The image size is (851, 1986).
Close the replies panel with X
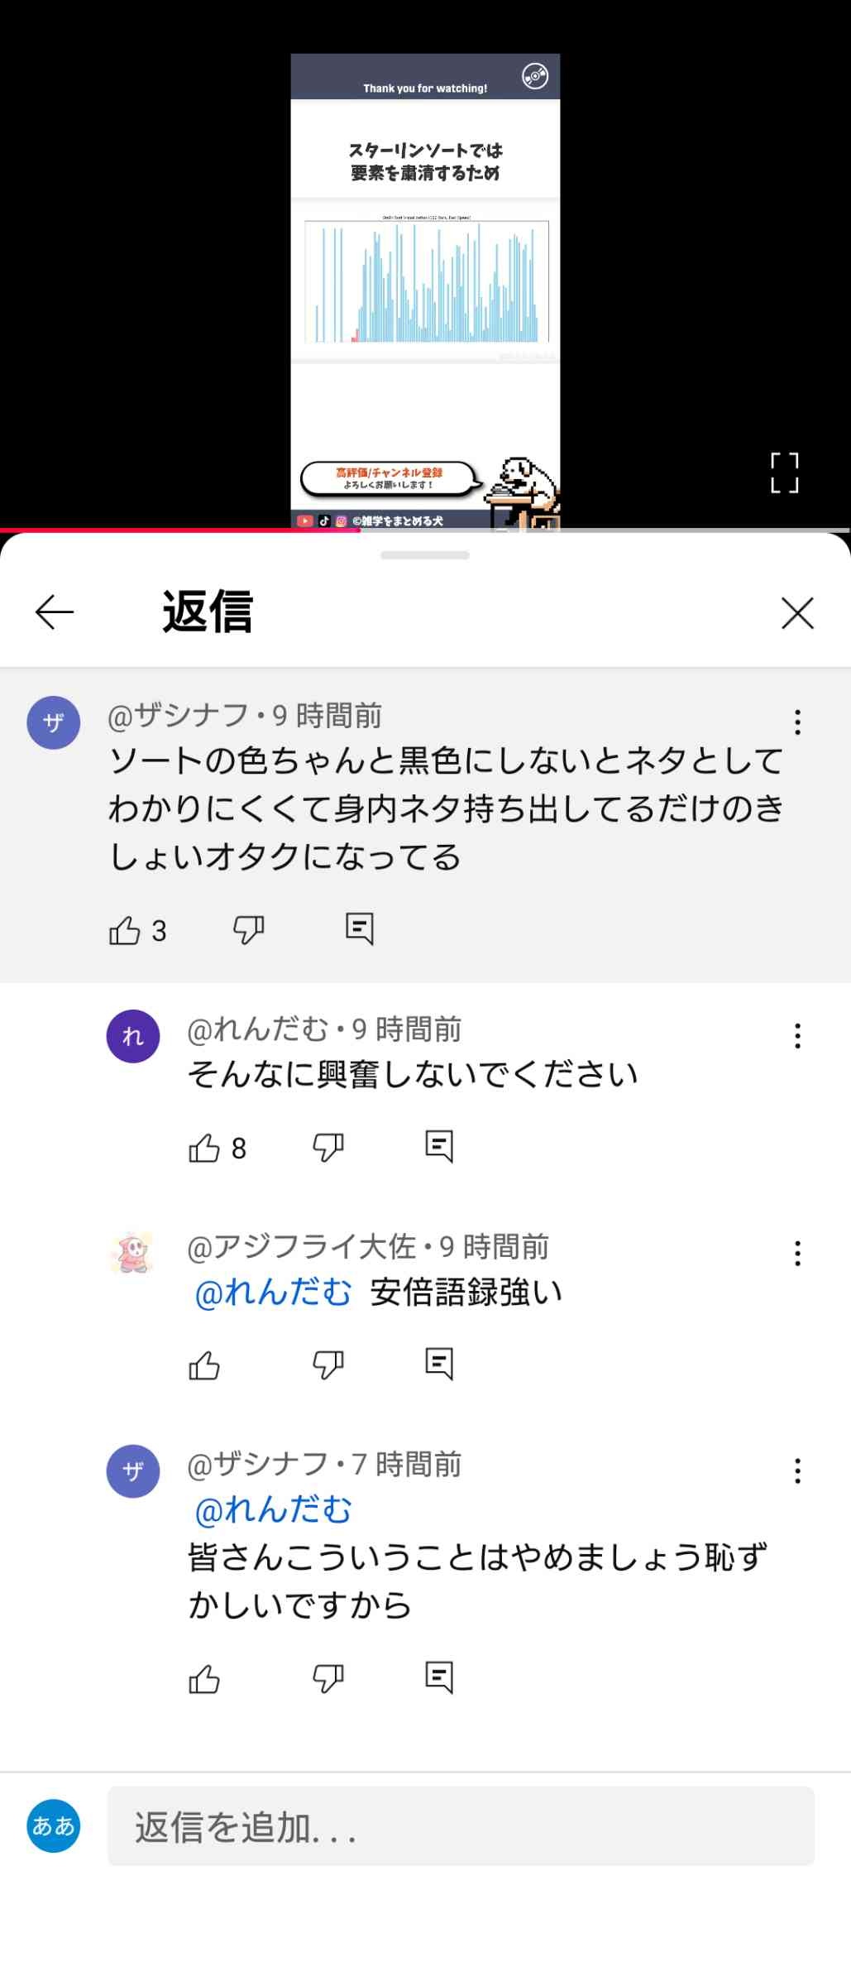(x=797, y=613)
